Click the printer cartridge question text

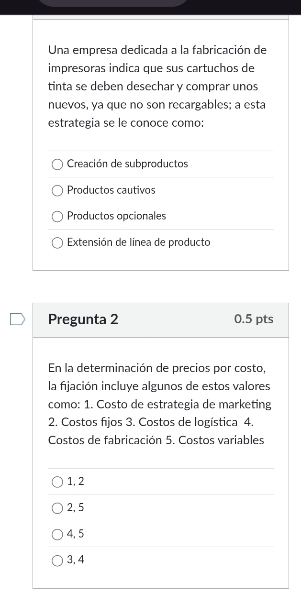[157, 87]
